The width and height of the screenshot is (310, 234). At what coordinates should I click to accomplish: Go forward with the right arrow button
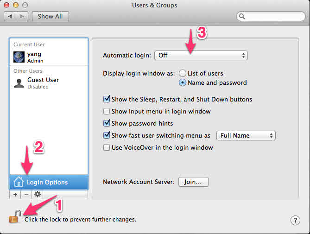tap(22, 16)
